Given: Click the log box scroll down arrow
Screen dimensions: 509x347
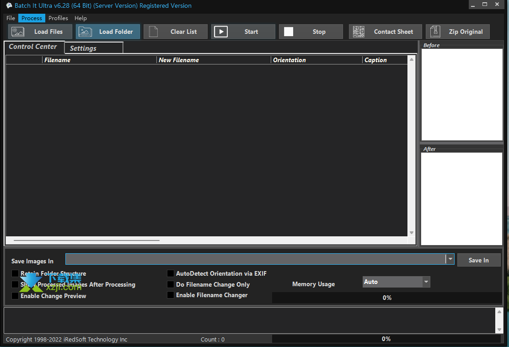Looking at the screenshot, I should 499,330.
